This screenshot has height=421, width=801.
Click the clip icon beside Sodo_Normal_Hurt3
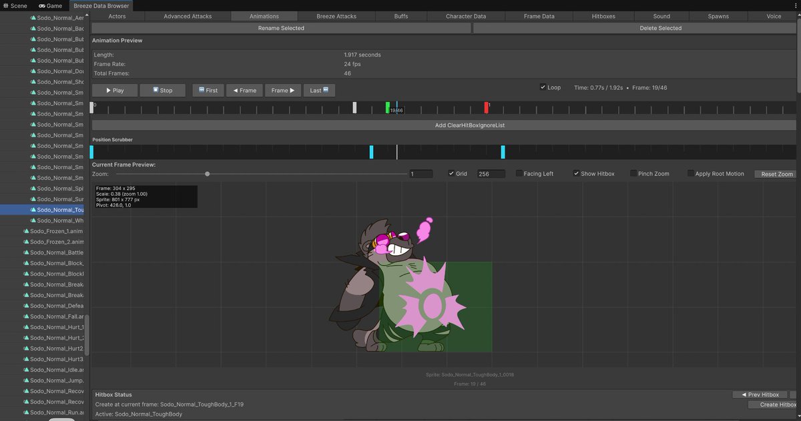point(26,358)
